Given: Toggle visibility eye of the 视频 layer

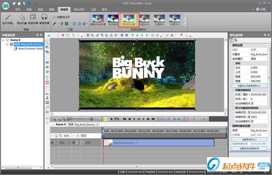Looking at the screenshot, I should pyautogui.click(x=52, y=143).
